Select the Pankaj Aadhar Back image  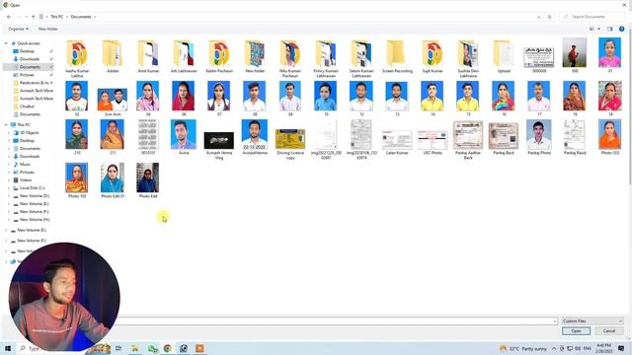pos(467,140)
